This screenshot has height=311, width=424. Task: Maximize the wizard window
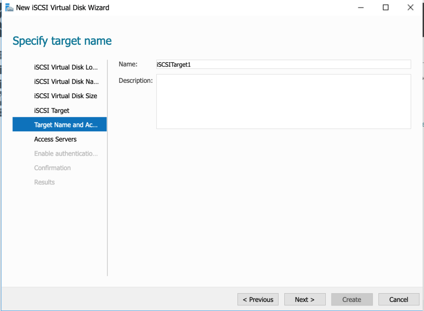pos(385,7)
